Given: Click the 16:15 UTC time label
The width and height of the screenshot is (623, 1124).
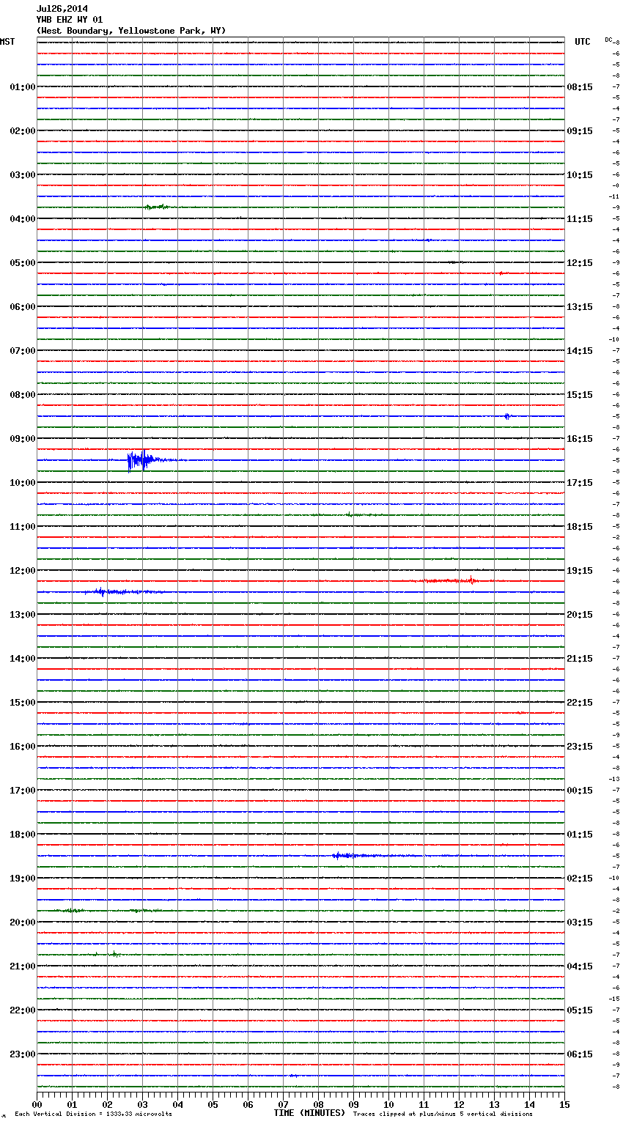Looking at the screenshot, I should [580, 439].
